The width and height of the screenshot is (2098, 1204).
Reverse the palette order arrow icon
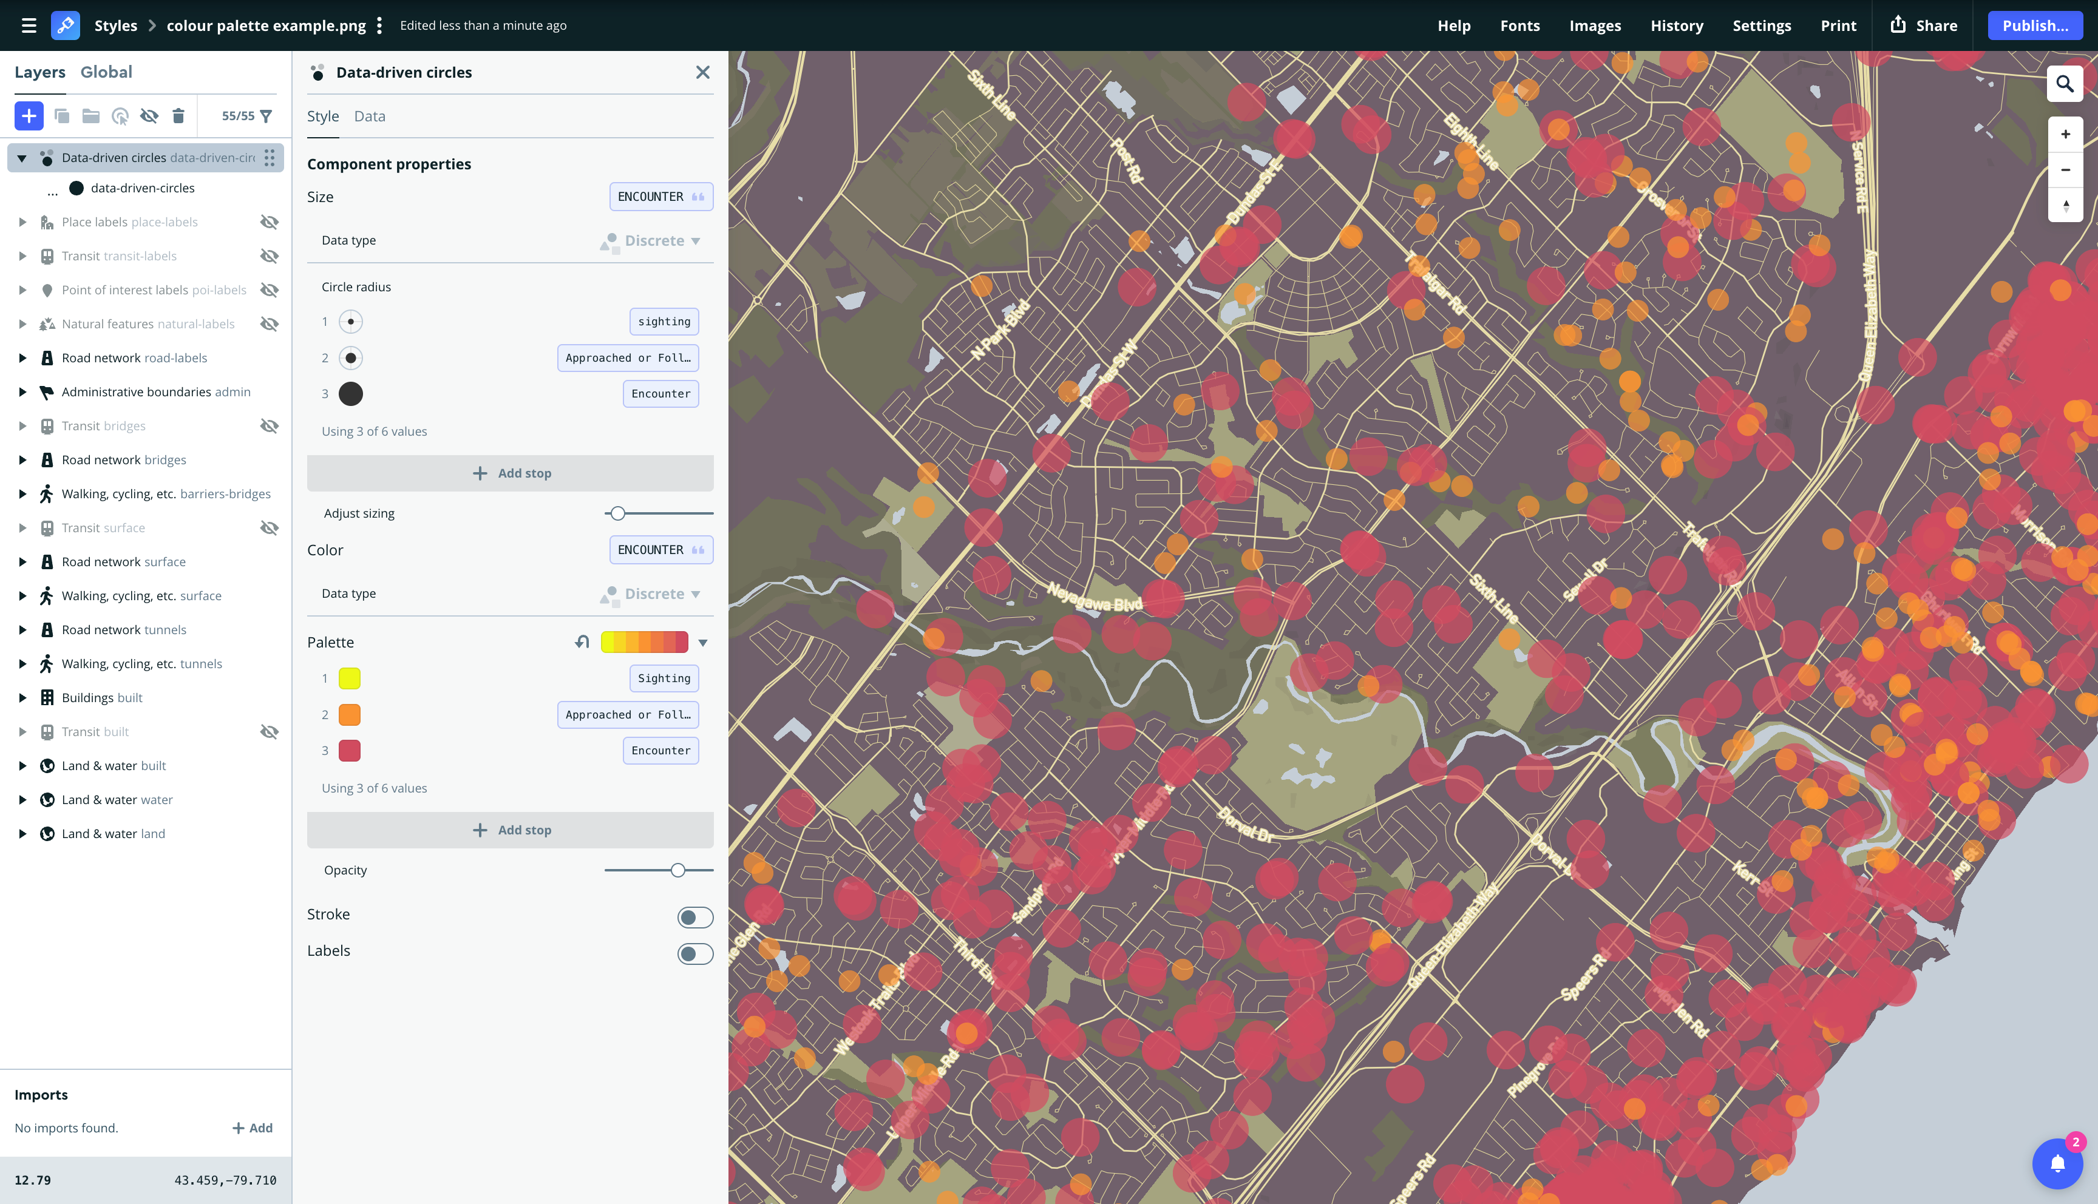point(582,643)
